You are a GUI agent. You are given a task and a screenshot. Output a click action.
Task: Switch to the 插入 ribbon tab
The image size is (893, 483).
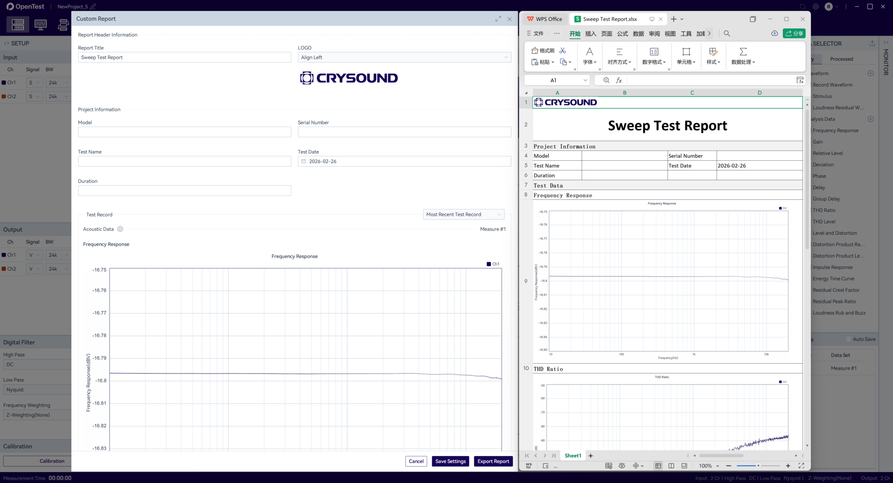pos(591,34)
